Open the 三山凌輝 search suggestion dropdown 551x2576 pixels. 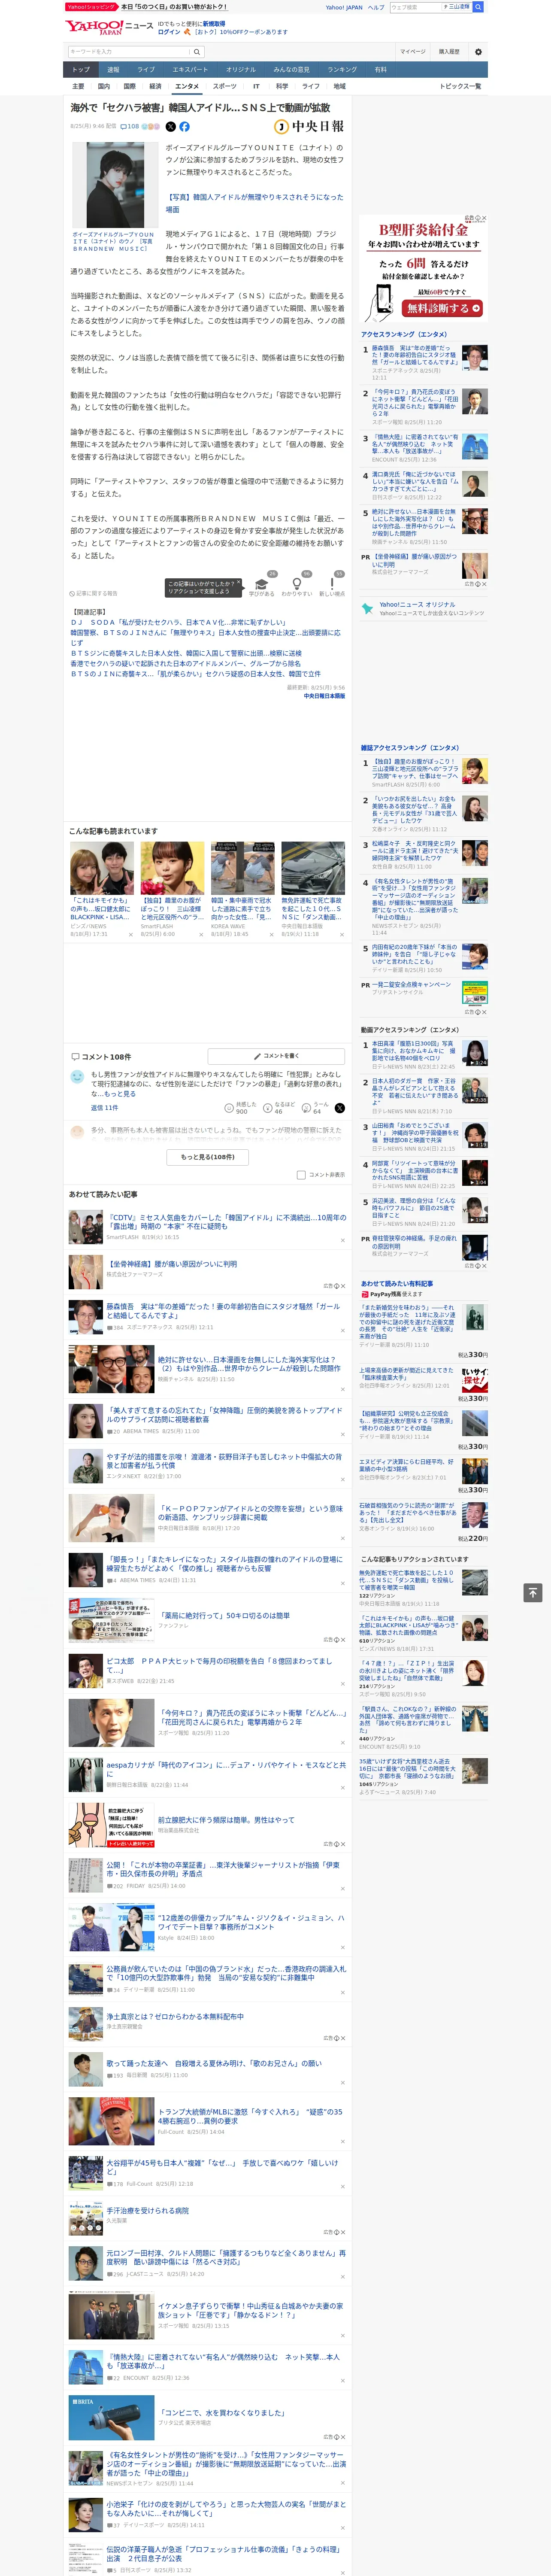point(456,7)
